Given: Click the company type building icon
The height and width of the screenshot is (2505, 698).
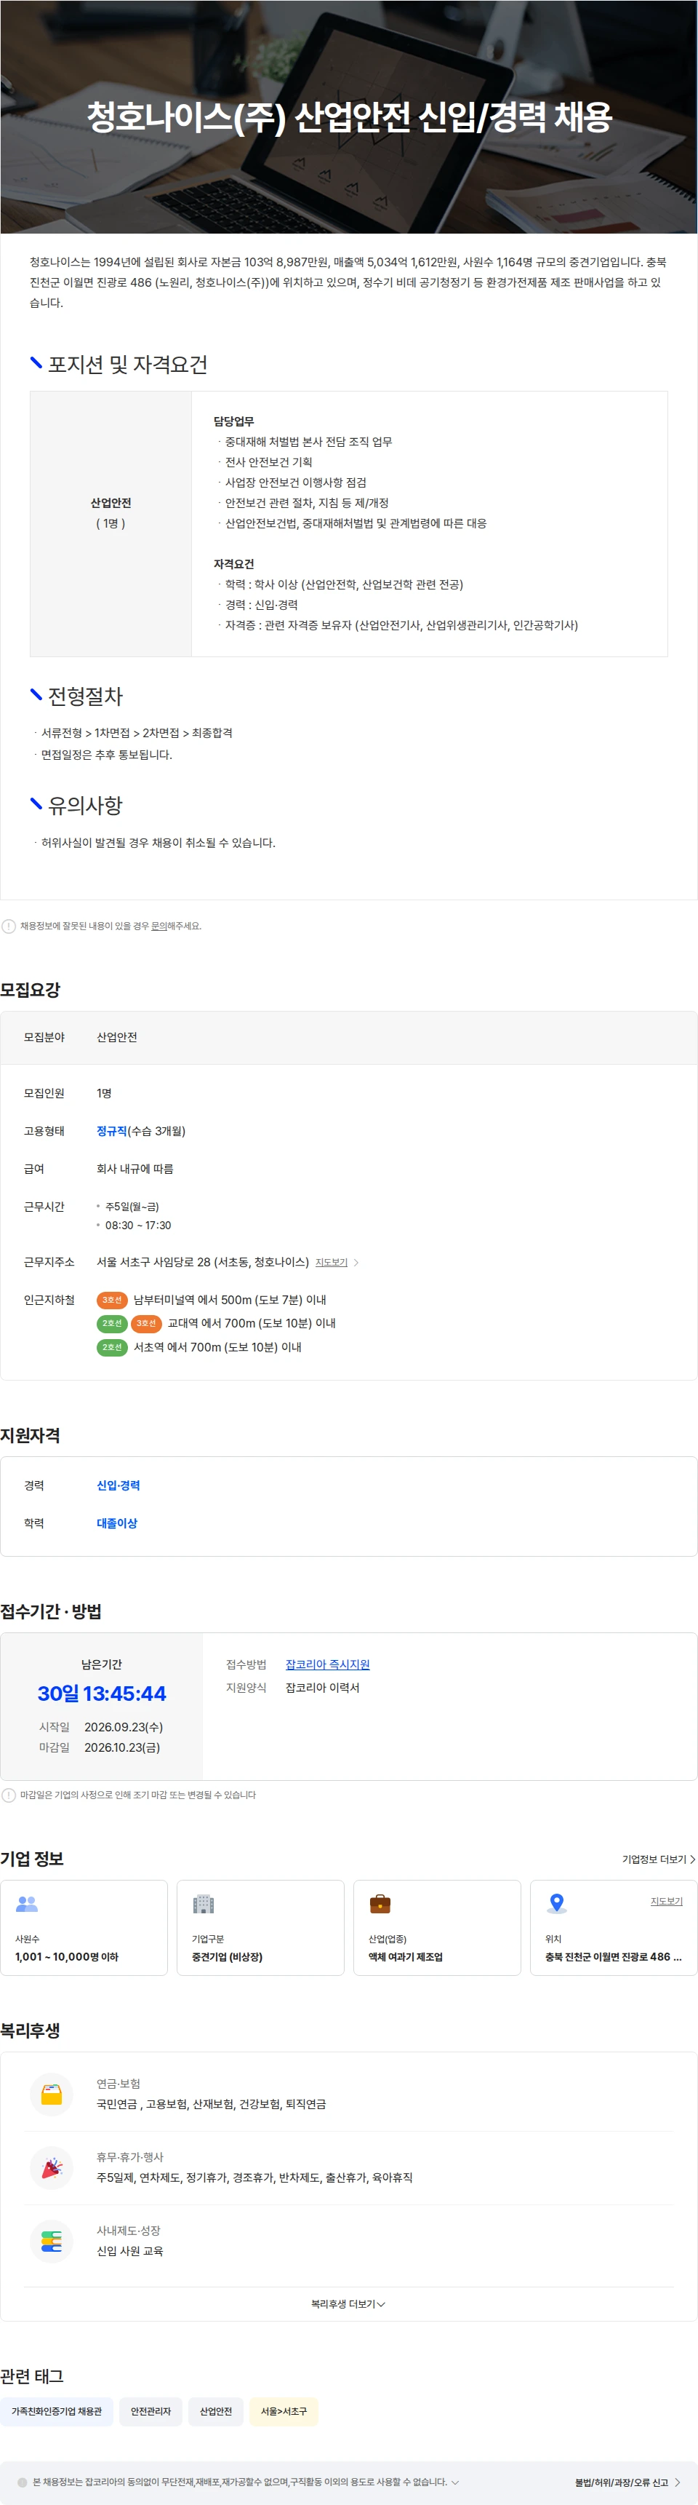Looking at the screenshot, I should point(203,1903).
